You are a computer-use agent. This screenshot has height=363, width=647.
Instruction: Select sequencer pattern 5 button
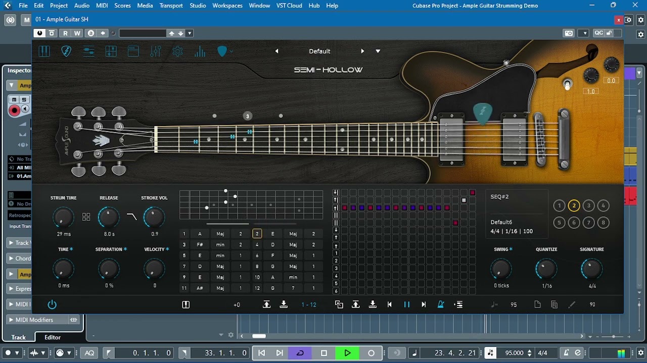pyautogui.click(x=559, y=222)
